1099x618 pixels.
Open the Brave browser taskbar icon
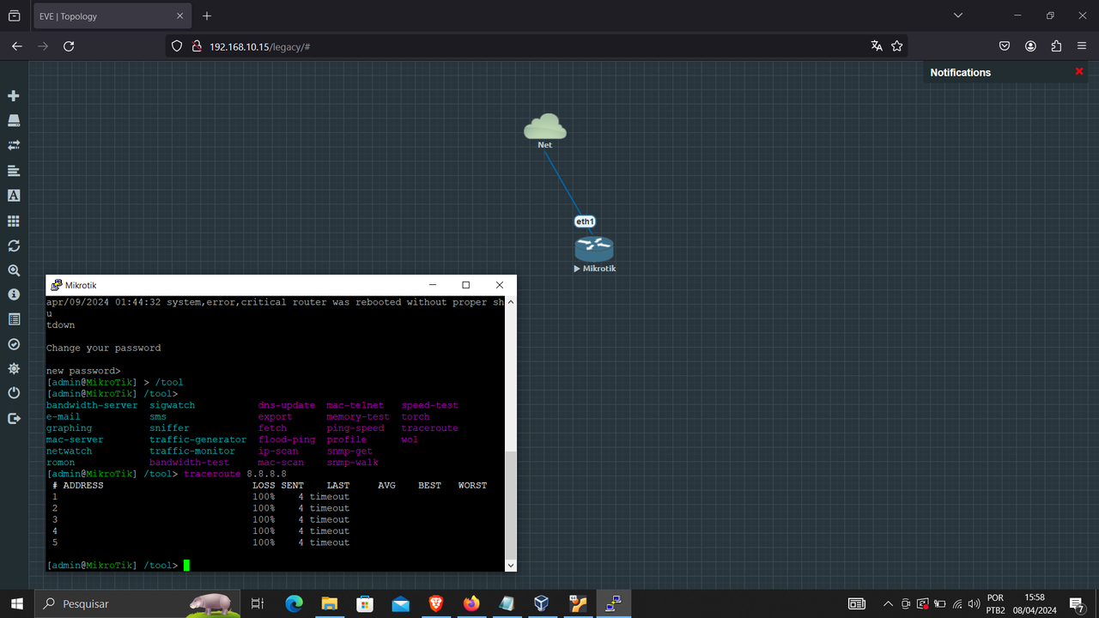point(436,603)
